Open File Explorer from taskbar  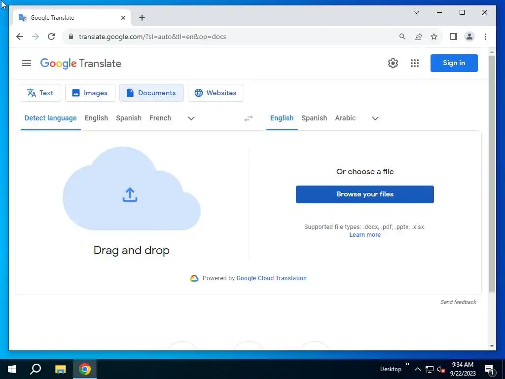click(60, 369)
